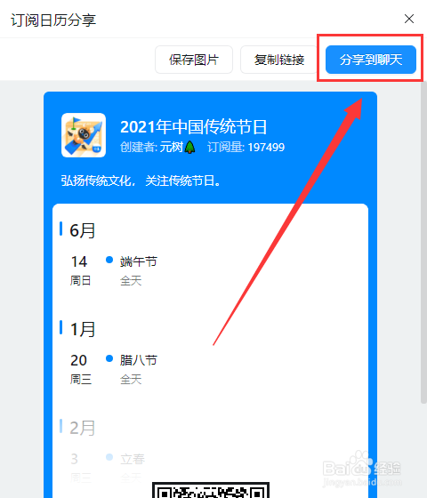Click the 6月 month header
The image size is (427, 498).
[x=82, y=230]
